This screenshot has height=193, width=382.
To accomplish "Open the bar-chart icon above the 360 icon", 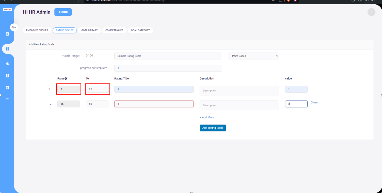I will [7, 87].
